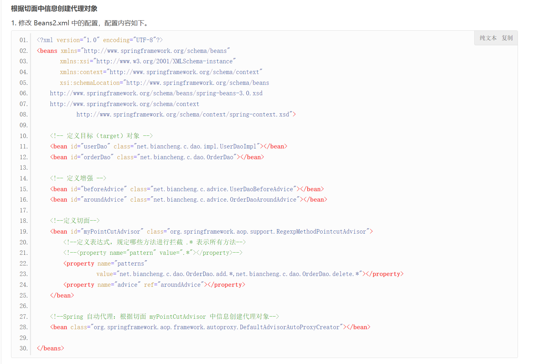The image size is (542, 364).
Task: Click the DefaultAdvisorAutoProxyCreator bean line
Action: [x=210, y=327]
